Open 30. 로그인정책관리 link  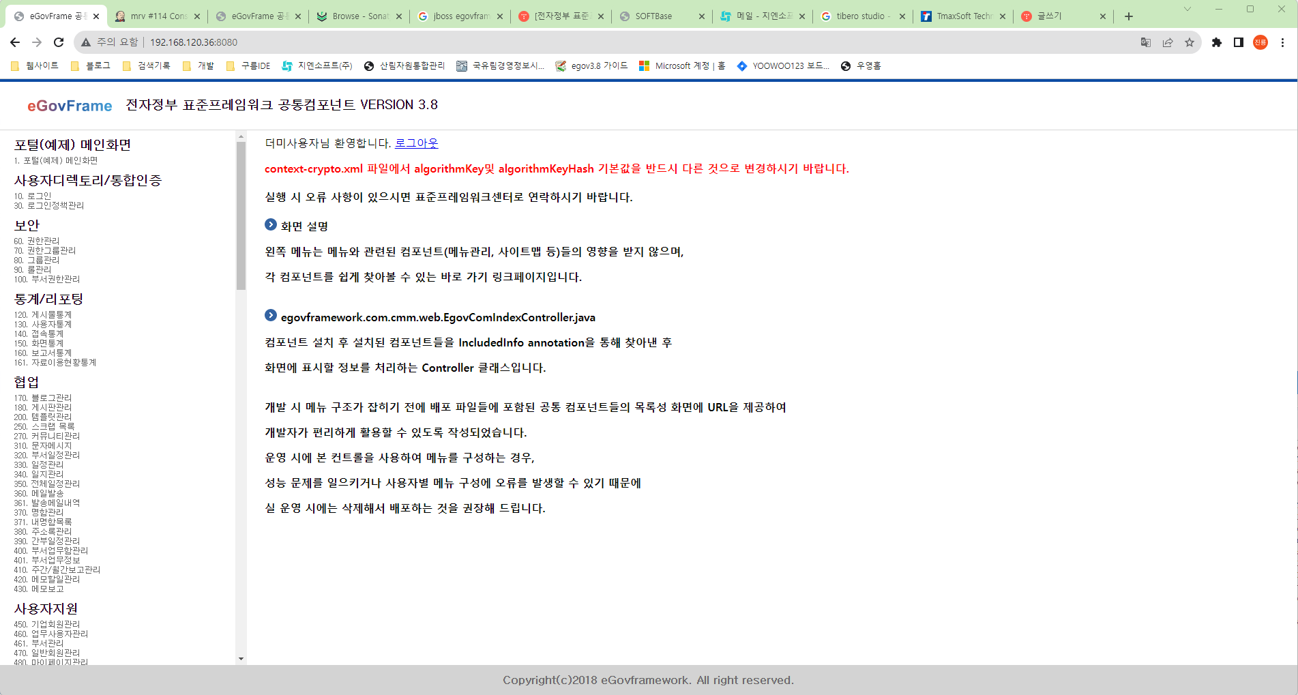tap(49, 205)
